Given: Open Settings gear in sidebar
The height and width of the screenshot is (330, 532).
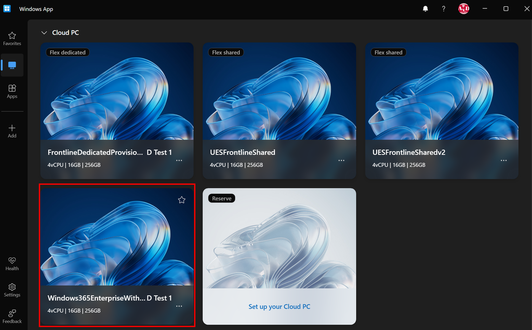Looking at the screenshot, I should point(12,290).
